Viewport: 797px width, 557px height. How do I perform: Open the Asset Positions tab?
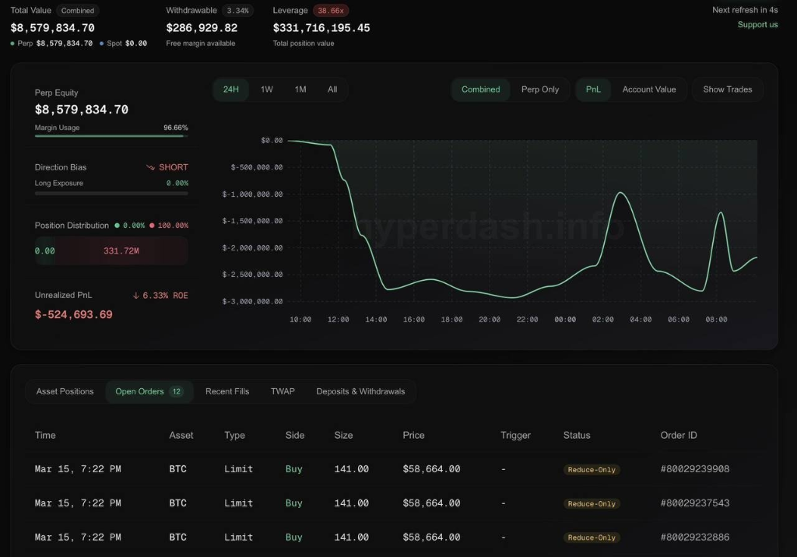pos(65,391)
